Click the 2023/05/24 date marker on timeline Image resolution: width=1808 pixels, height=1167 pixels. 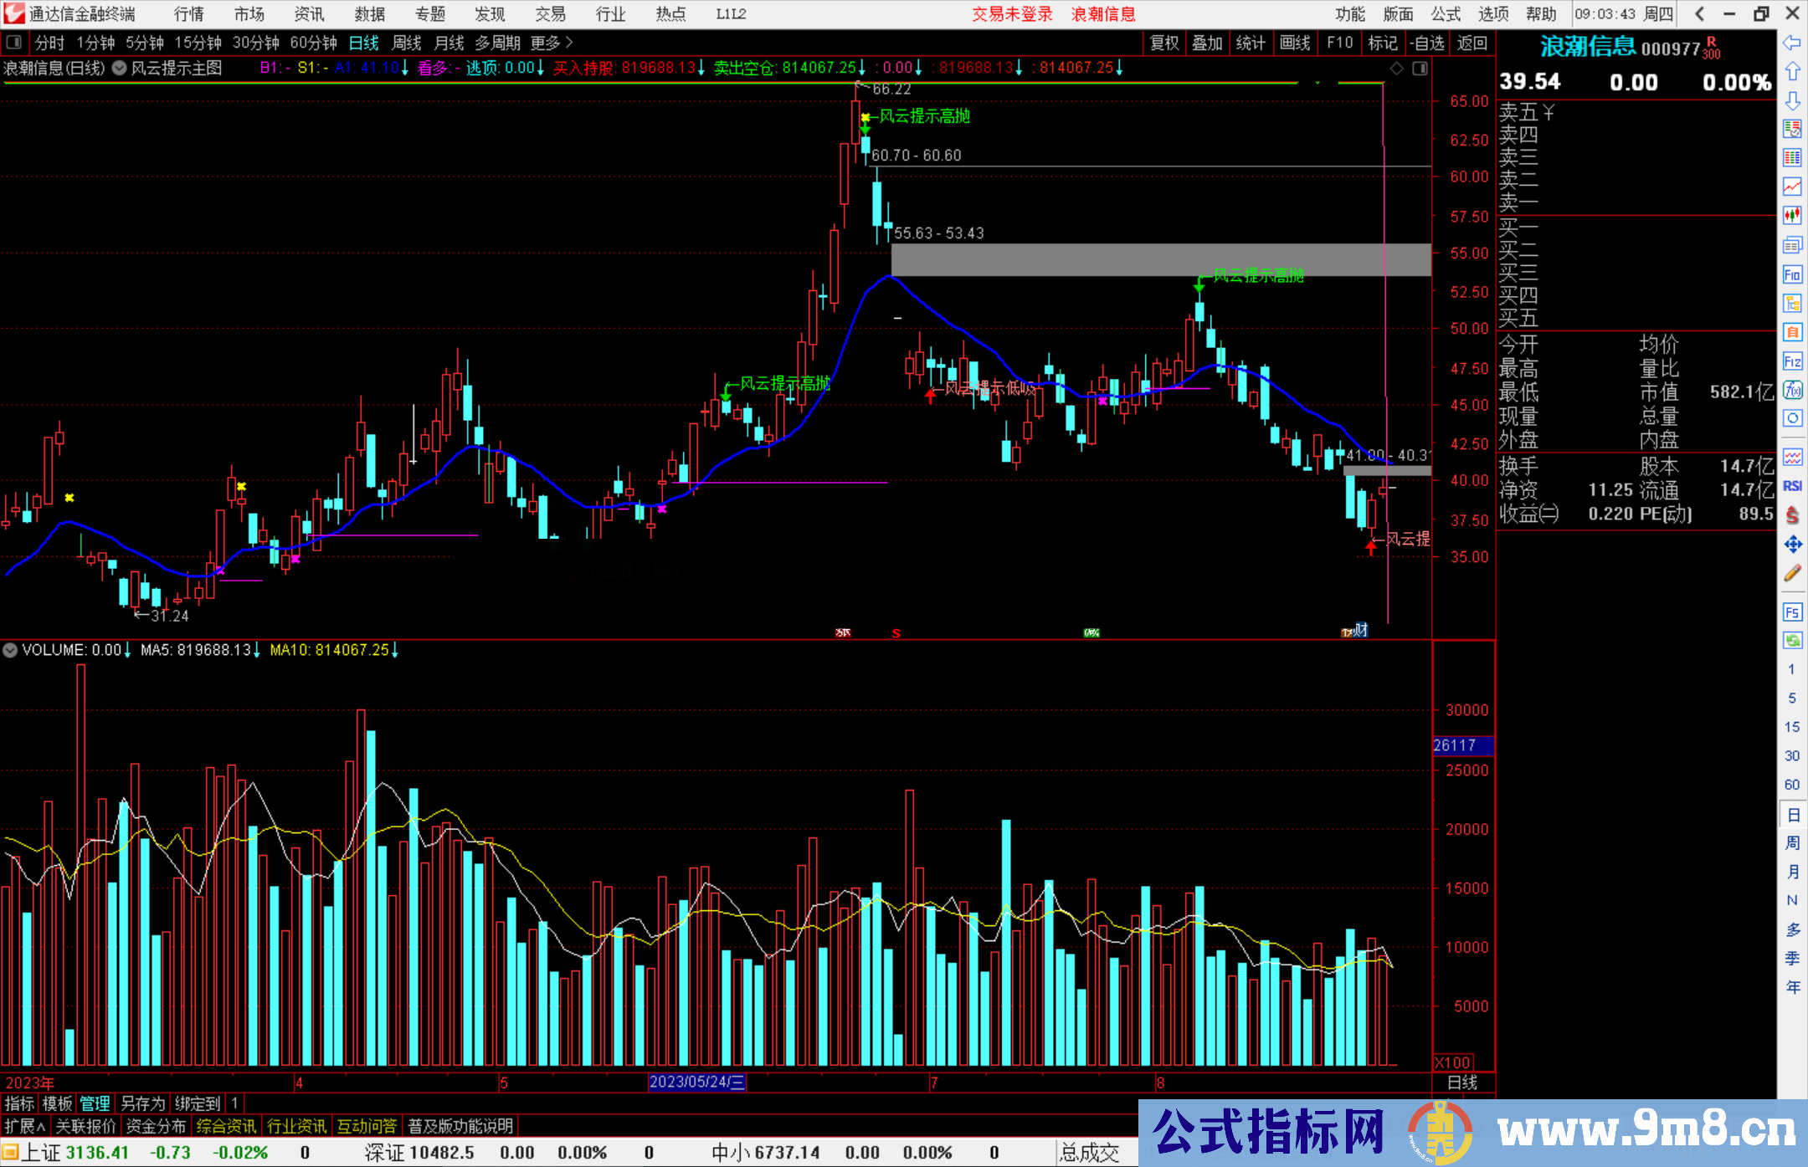(x=697, y=1082)
